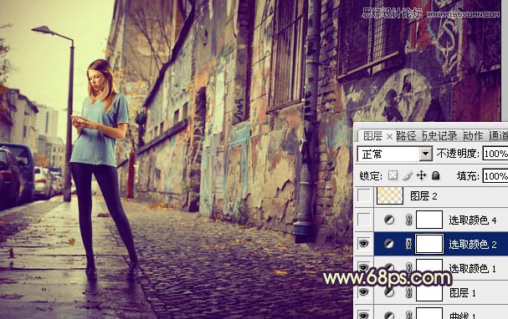This screenshot has width=508, height=319.
Task: Select the 选取颜色 4 layer mask thumbnail
Action: [x=429, y=220]
